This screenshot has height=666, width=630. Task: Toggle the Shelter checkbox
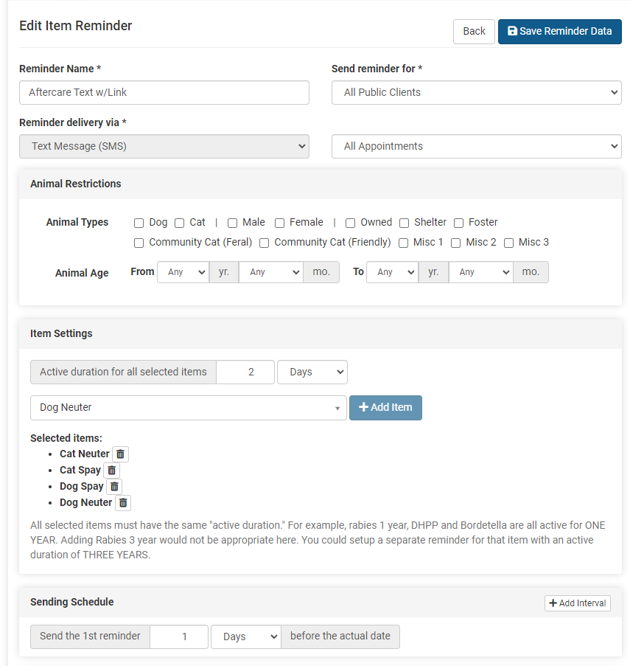tap(404, 223)
